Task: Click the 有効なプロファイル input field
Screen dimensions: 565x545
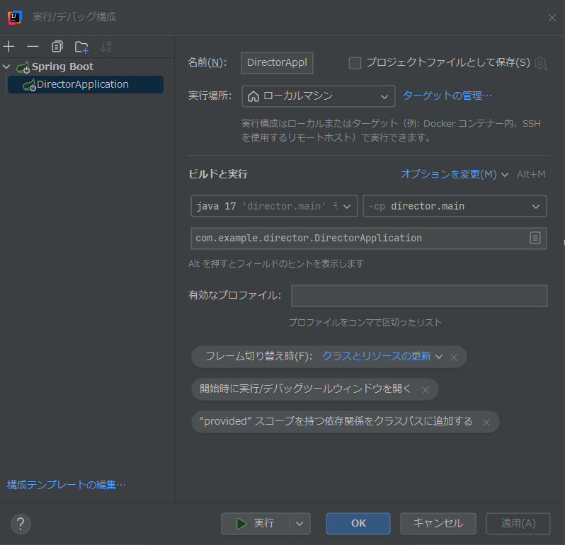Action: 419,296
